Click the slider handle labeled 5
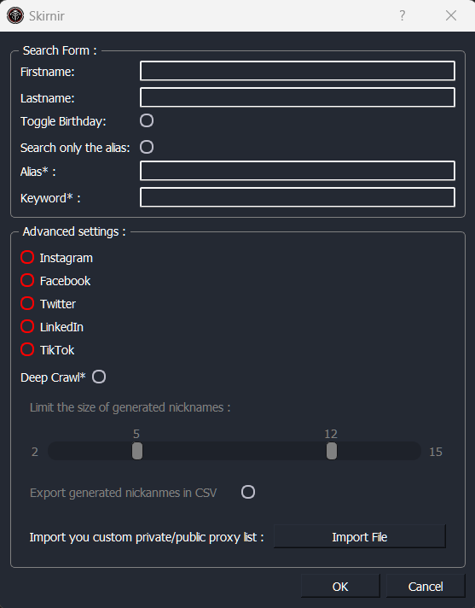Image resolution: width=475 pixels, height=608 pixels. [x=137, y=451]
